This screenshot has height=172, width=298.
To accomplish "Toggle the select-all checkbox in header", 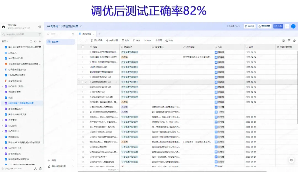I will point(83,47).
